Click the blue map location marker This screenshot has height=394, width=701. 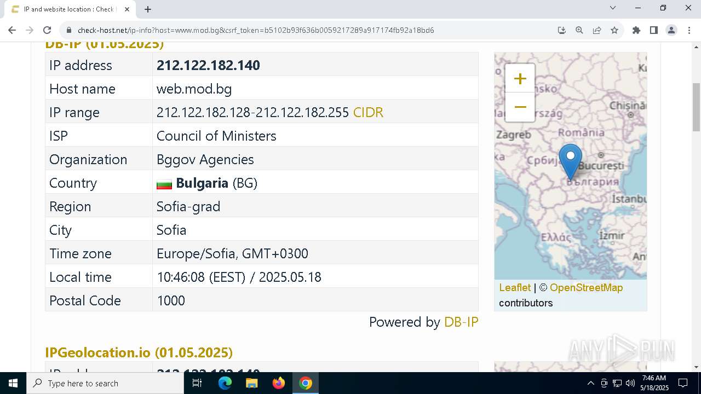[570, 162]
